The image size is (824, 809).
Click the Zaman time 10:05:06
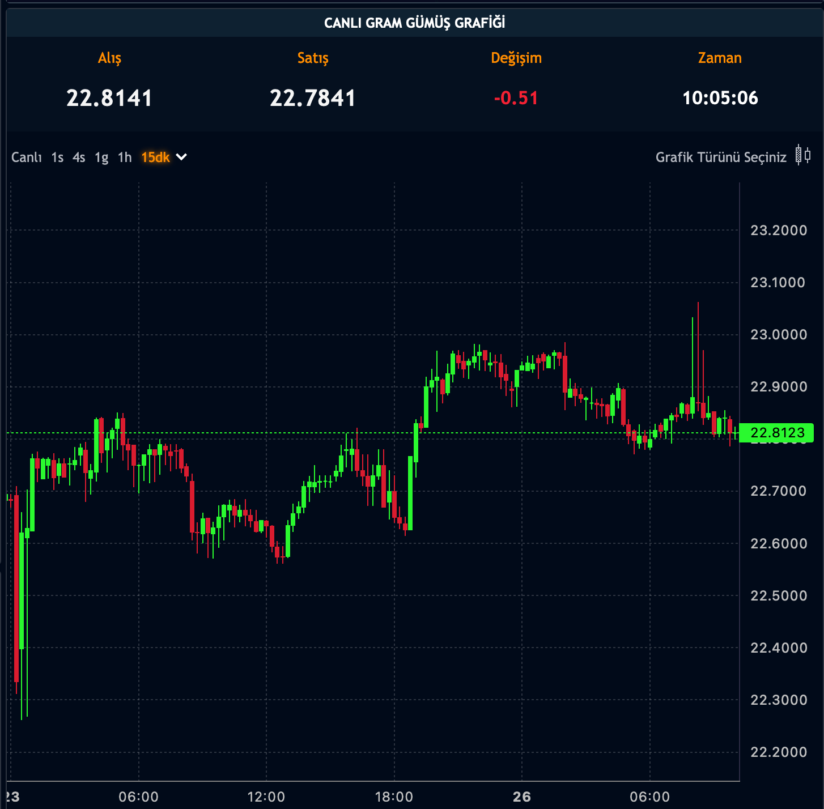click(x=720, y=98)
